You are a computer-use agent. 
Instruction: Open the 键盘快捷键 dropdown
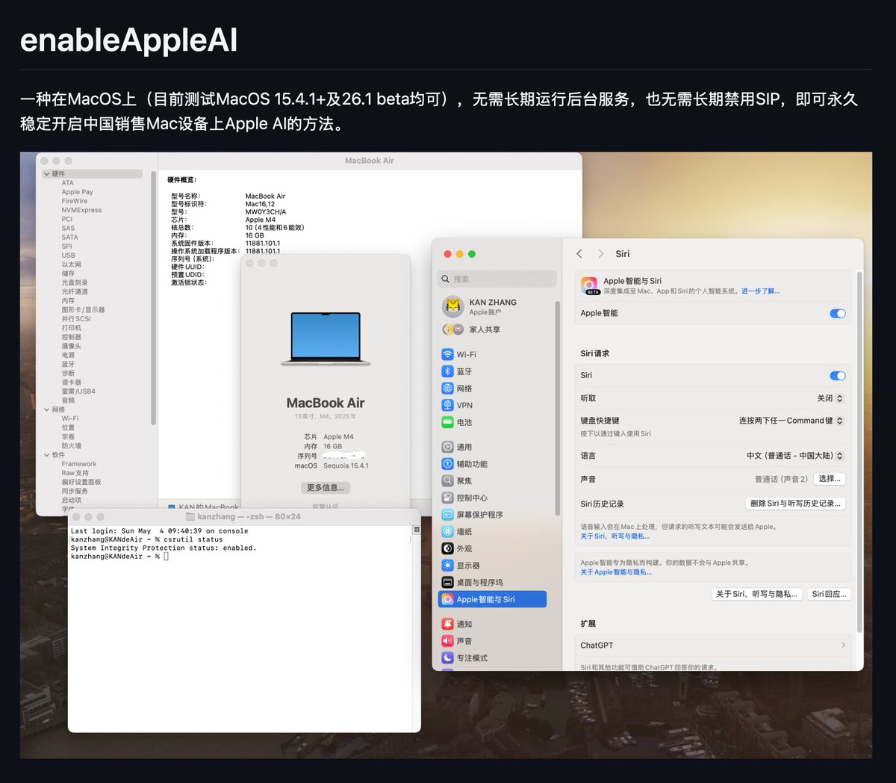point(791,421)
